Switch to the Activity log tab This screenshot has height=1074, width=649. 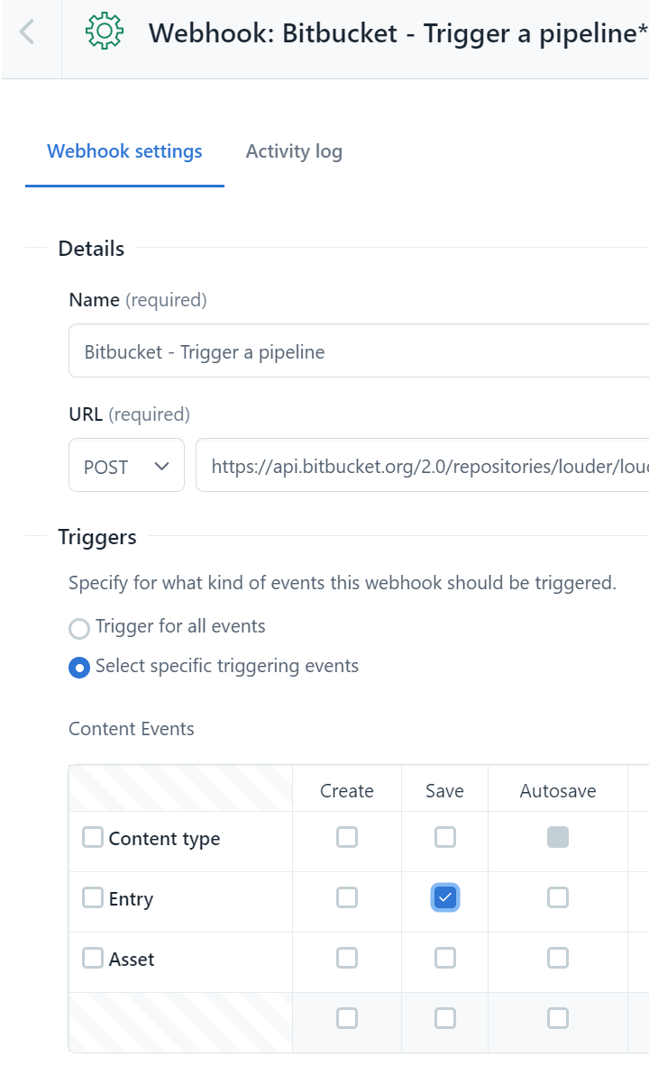(294, 151)
